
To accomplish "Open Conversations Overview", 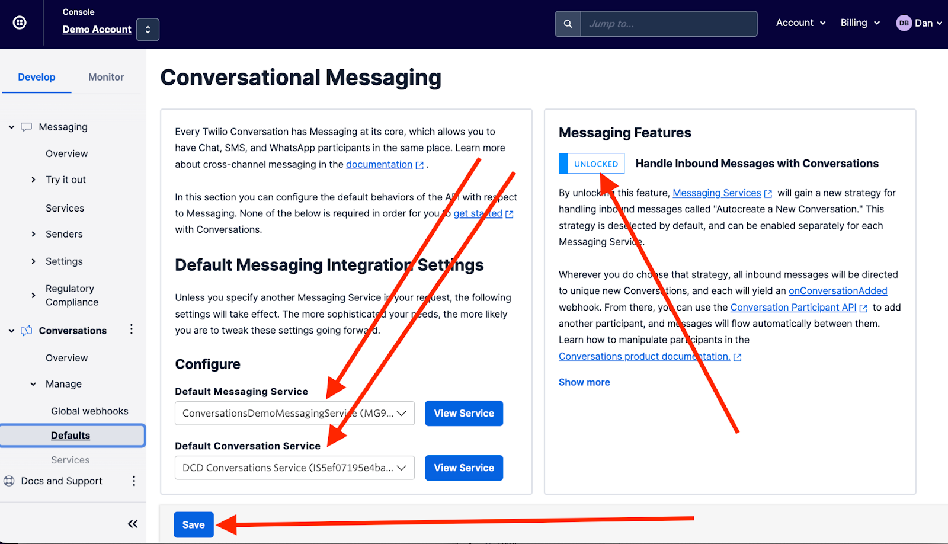I will point(67,358).
